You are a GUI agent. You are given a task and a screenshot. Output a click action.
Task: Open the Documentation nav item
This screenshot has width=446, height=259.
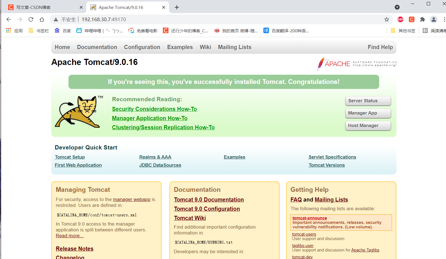coord(97,47)
